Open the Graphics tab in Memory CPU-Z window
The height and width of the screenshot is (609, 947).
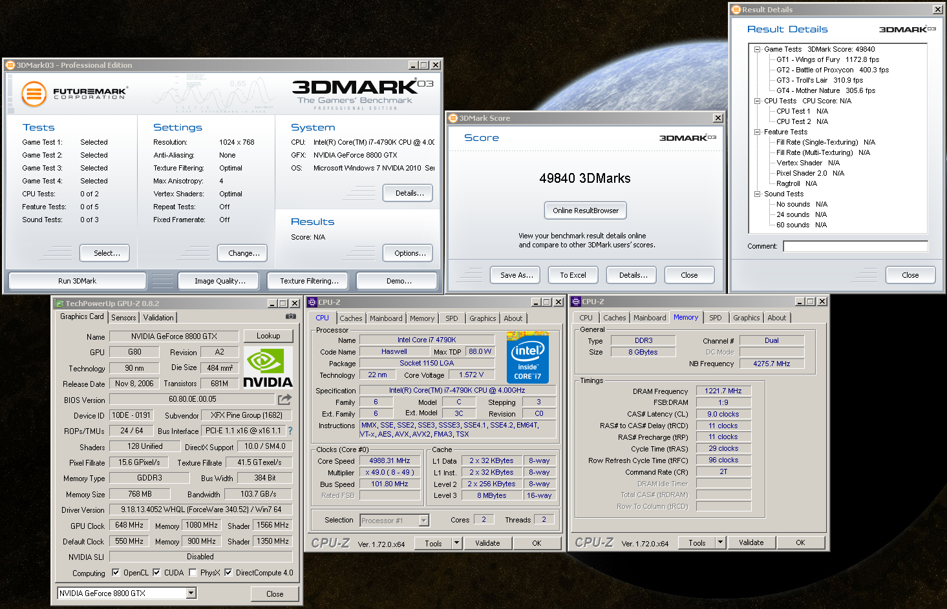(746, 318)
